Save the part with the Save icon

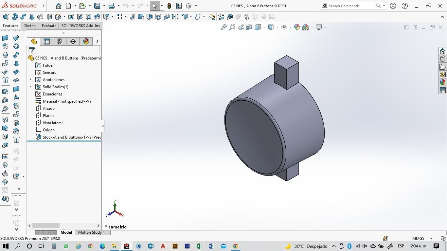(x=97, y=6)
